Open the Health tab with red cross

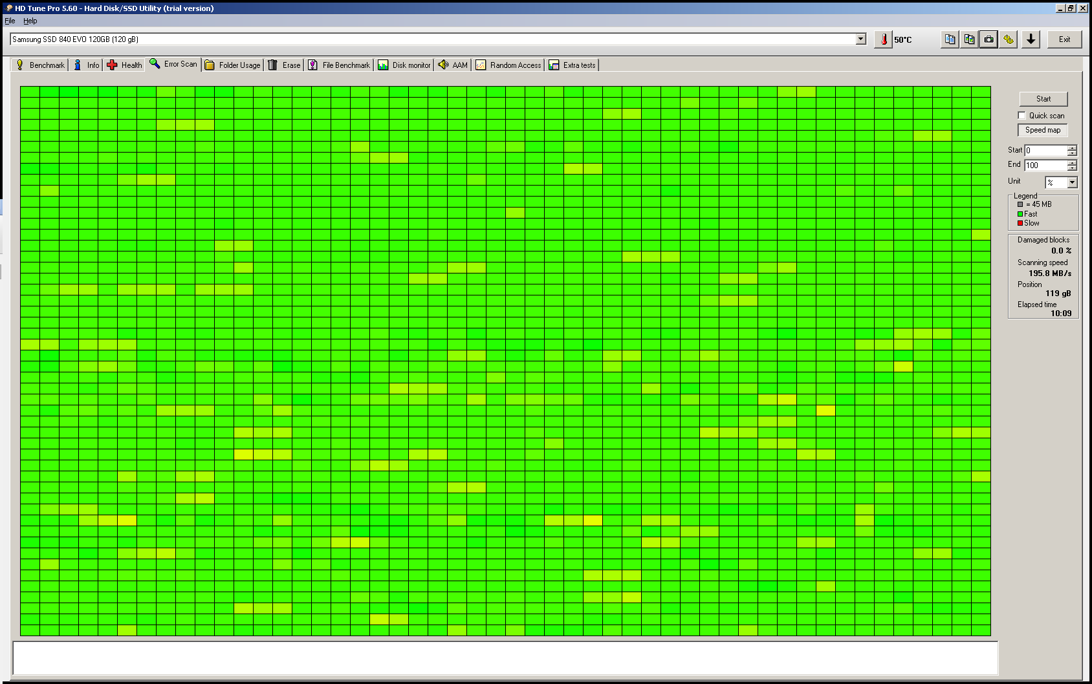[x=124, y=65]
